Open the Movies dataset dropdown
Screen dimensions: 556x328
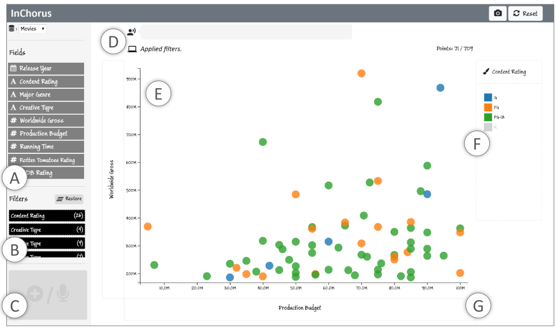[x=32, y=28]
